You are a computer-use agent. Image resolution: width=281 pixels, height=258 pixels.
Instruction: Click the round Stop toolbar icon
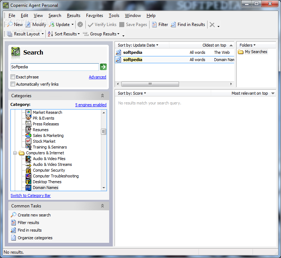click(x=80, y=25)
